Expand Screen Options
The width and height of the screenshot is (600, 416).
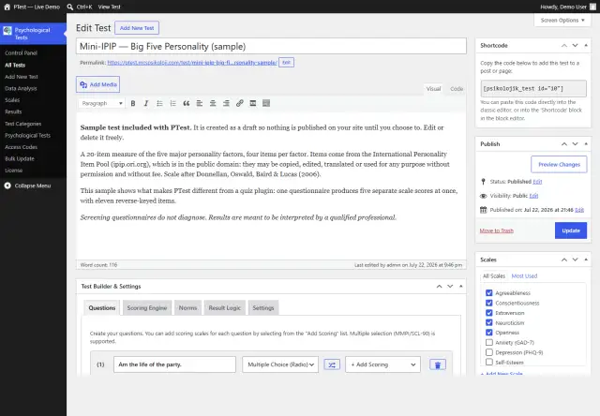tap(562, 21)
